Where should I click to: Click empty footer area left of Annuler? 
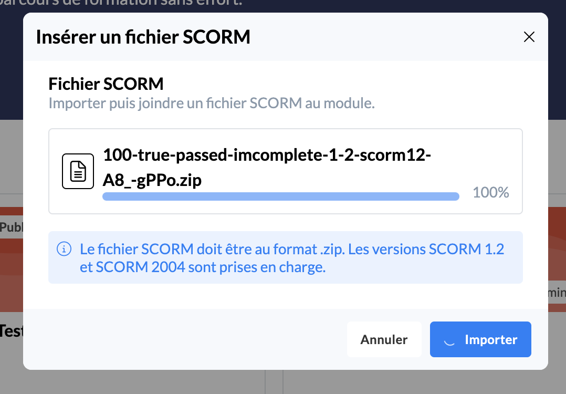tap(184, 340)
